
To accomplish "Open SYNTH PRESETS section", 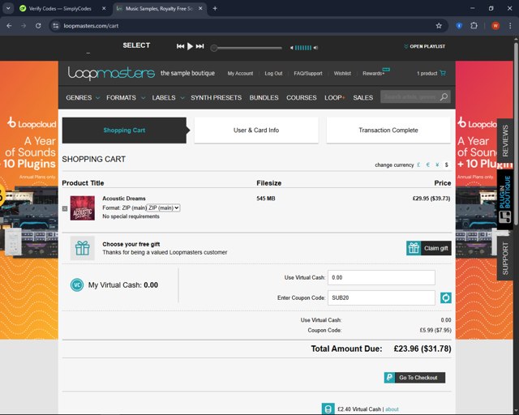I will tap(217, 97).
